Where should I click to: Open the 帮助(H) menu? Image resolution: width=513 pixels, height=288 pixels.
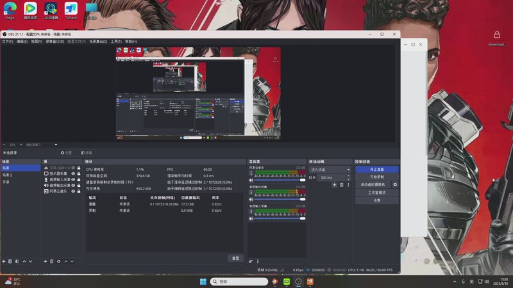point(131,42)
